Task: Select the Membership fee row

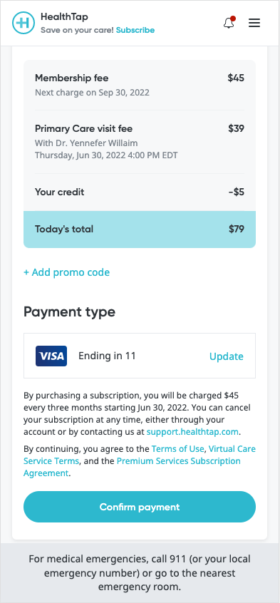Action: (x=140, y=85)
